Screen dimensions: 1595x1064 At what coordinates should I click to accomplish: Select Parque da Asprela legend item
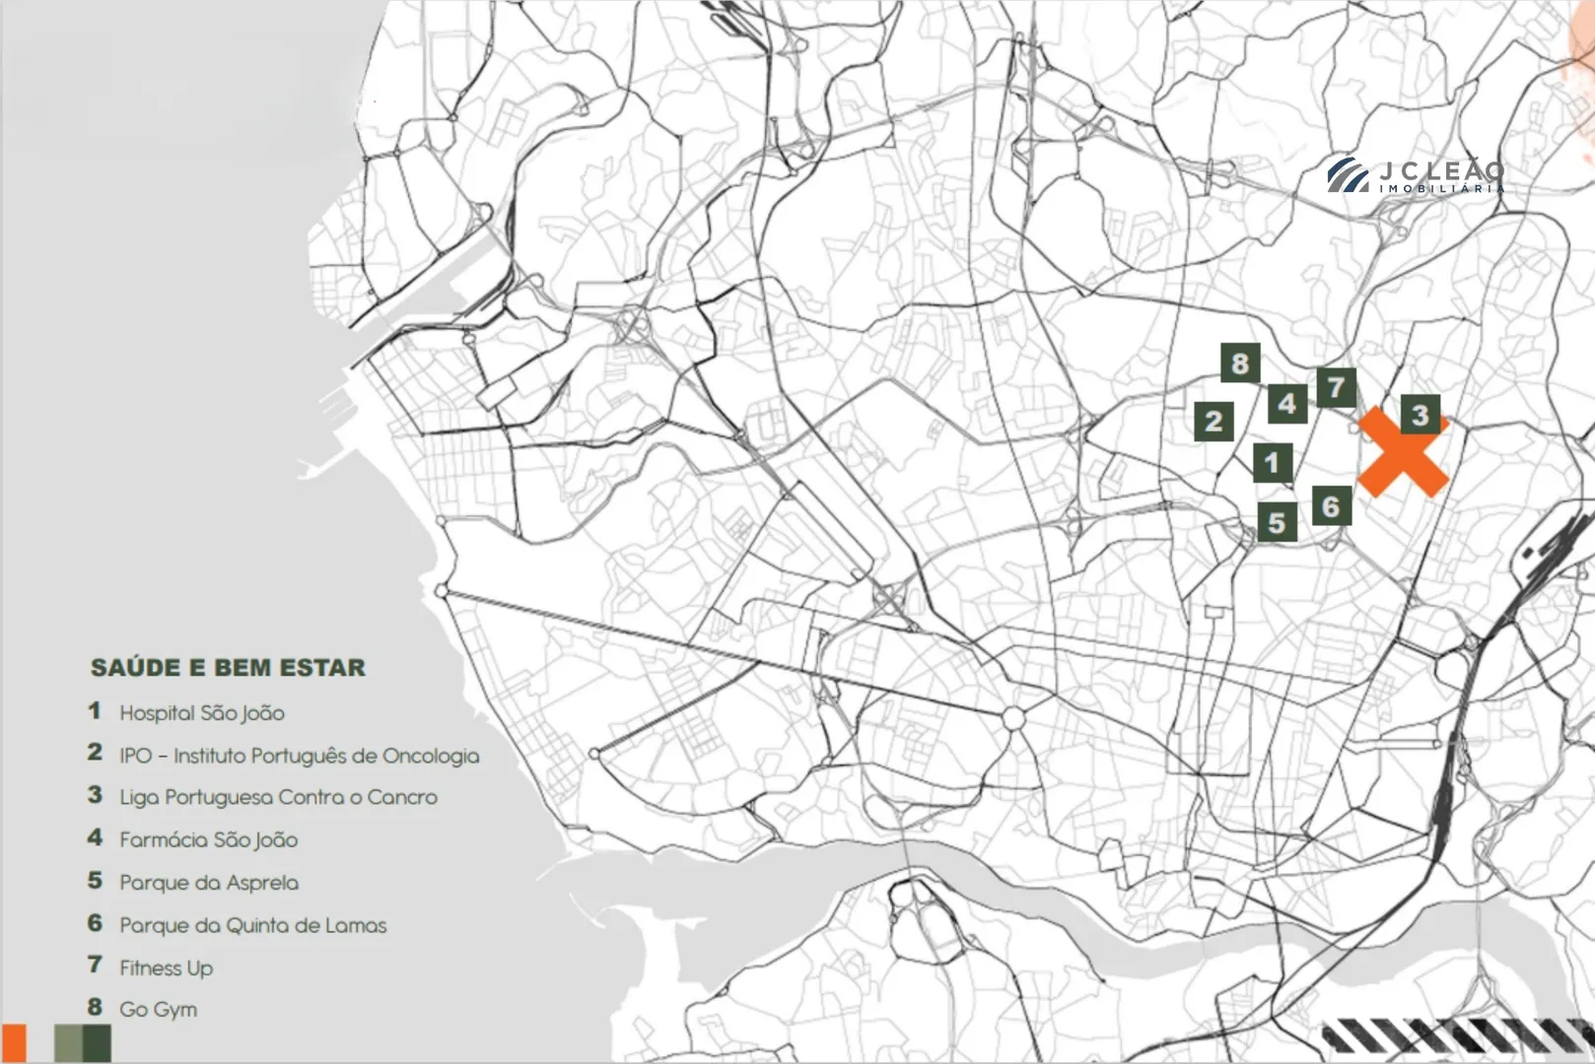pyautogui.click(x=208, y=882)
